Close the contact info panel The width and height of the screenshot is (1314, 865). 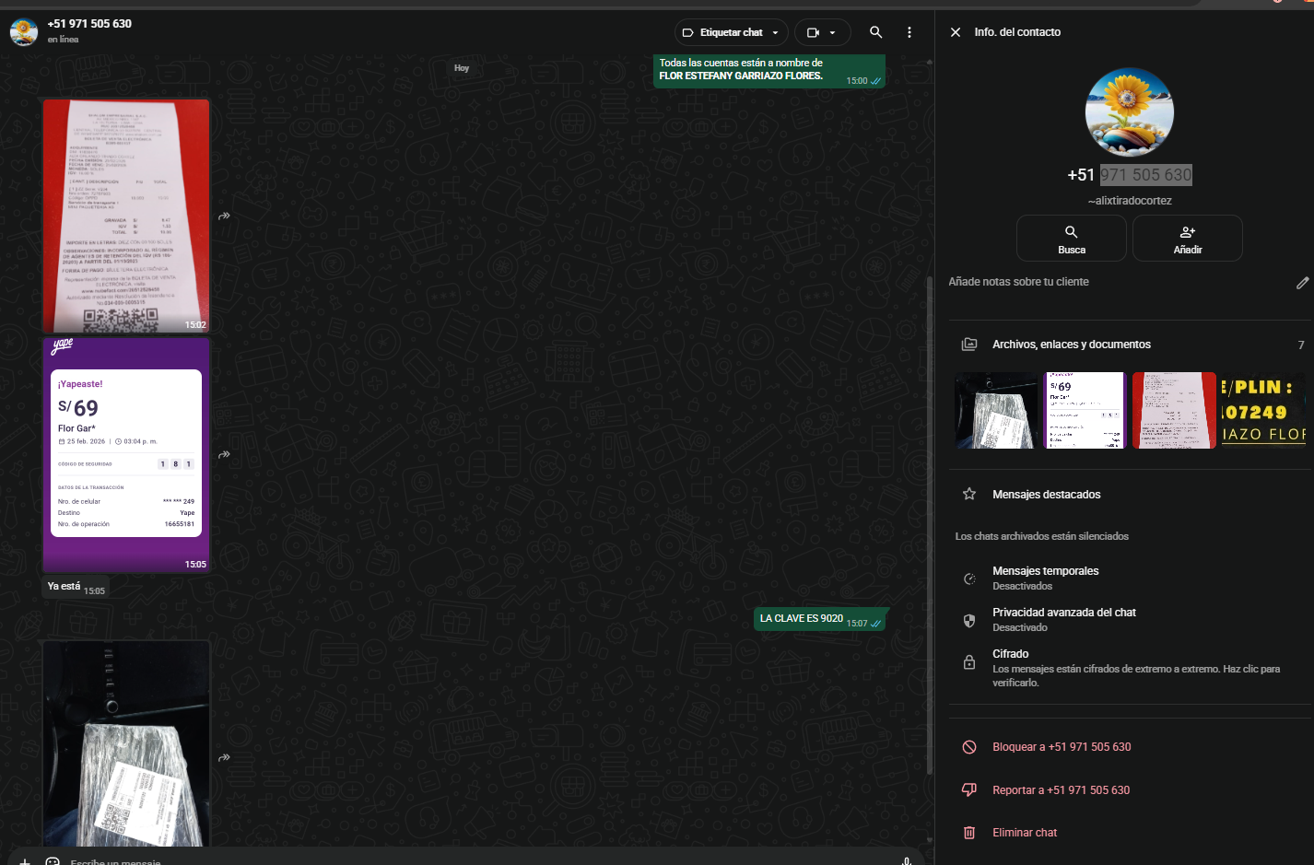tap(956, 32)
